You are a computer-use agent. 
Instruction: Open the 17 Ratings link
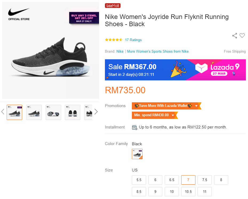click(x=133, y=40)
